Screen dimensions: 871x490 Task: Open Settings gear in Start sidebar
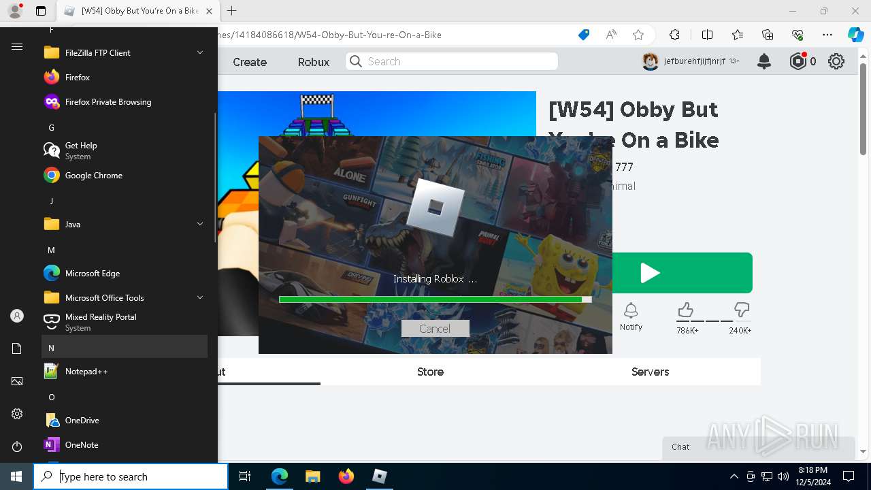click(x=17, y=414)
